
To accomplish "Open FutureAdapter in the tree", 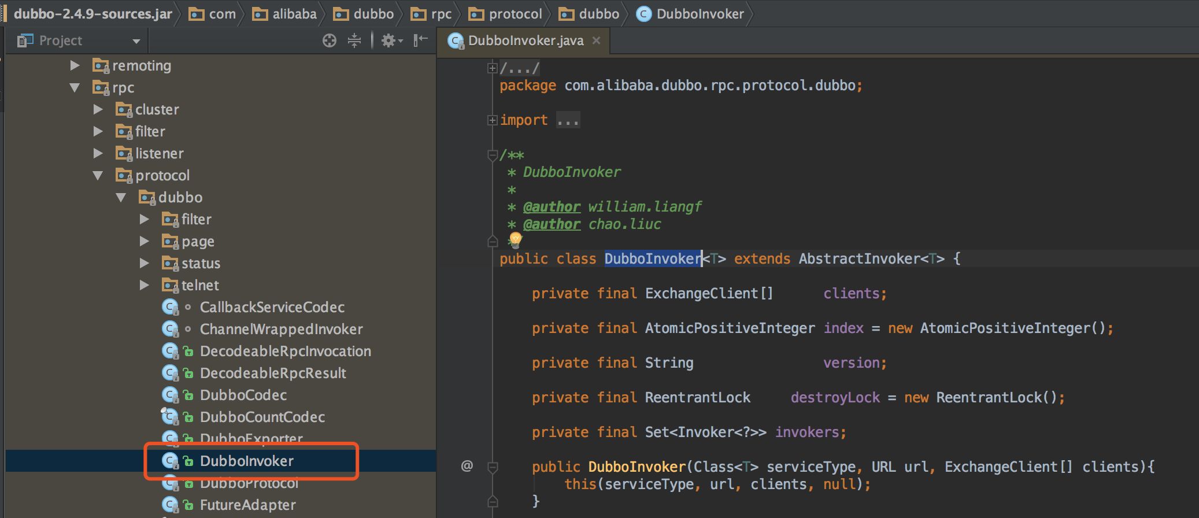I will [x=248, y=505].
